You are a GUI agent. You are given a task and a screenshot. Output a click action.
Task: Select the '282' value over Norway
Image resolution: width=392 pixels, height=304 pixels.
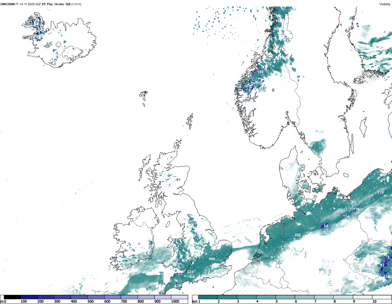(x=269, y=63)
